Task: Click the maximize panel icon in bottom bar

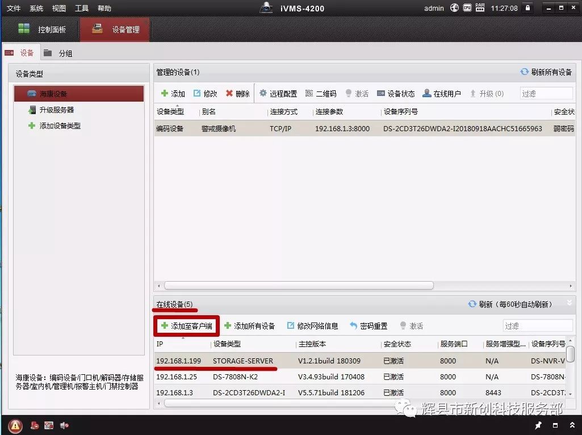Action: pos(555,425)
